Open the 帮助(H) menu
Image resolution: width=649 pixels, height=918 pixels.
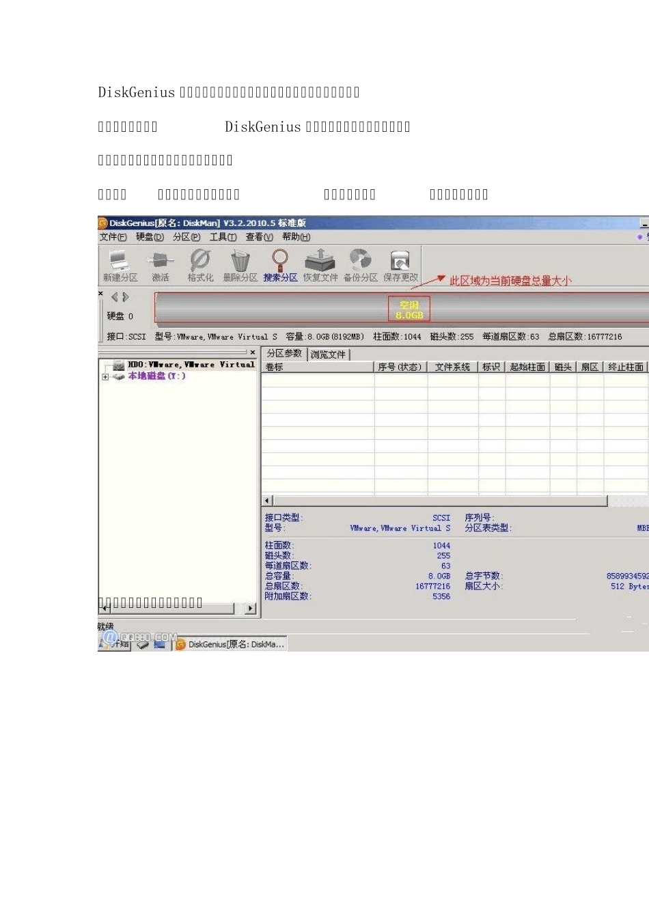(296, 237)
